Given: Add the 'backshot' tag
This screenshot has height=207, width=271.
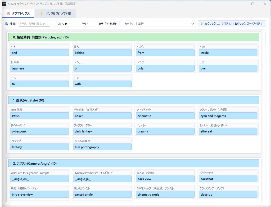Looking at the screenshot, I should [228, 179].
